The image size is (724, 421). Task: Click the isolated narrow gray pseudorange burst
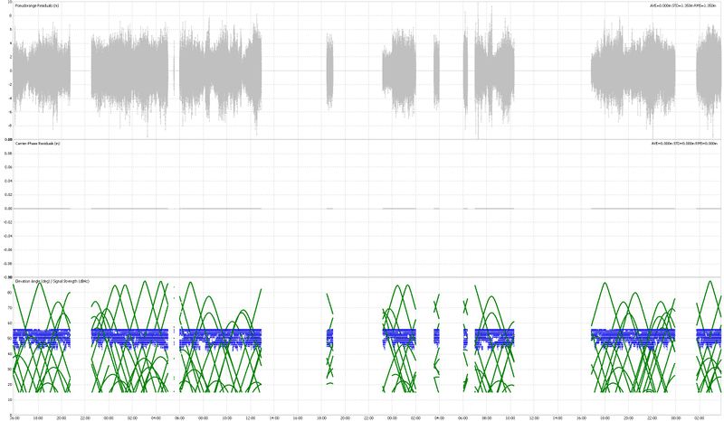[x=330, y=70]
